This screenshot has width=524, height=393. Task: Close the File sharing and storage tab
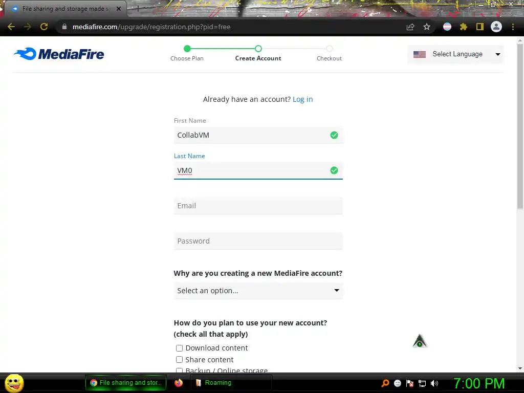pos(119,9)
